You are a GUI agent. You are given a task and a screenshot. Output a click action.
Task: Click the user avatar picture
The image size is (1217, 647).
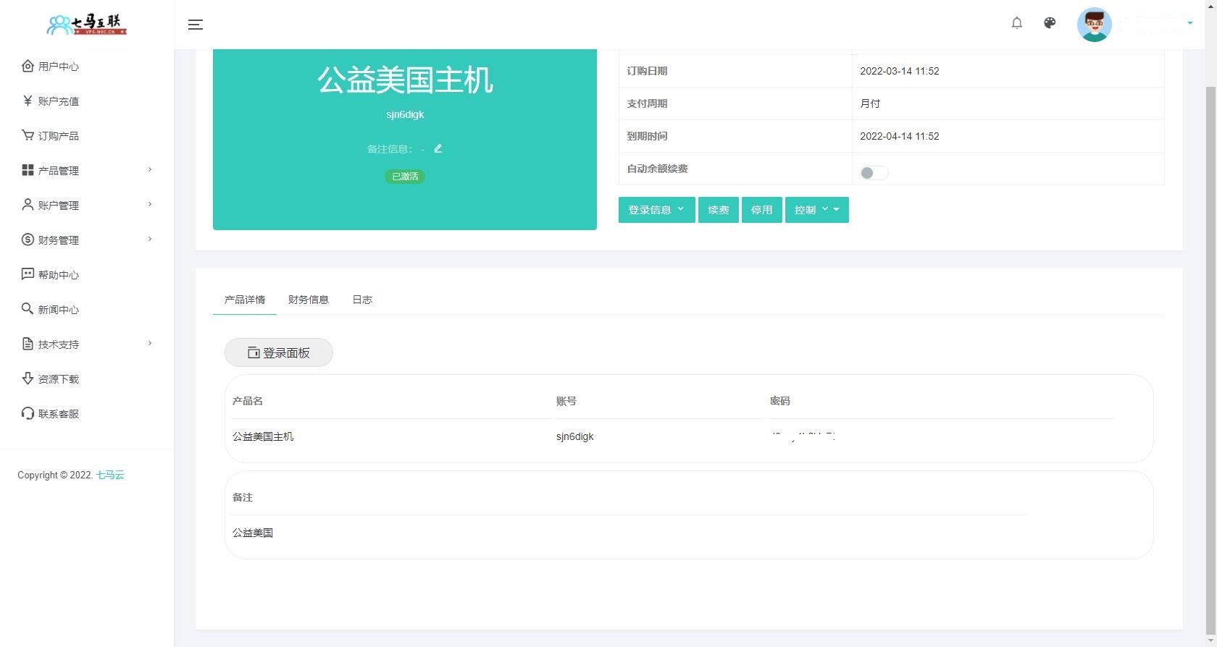point(1095,25)
